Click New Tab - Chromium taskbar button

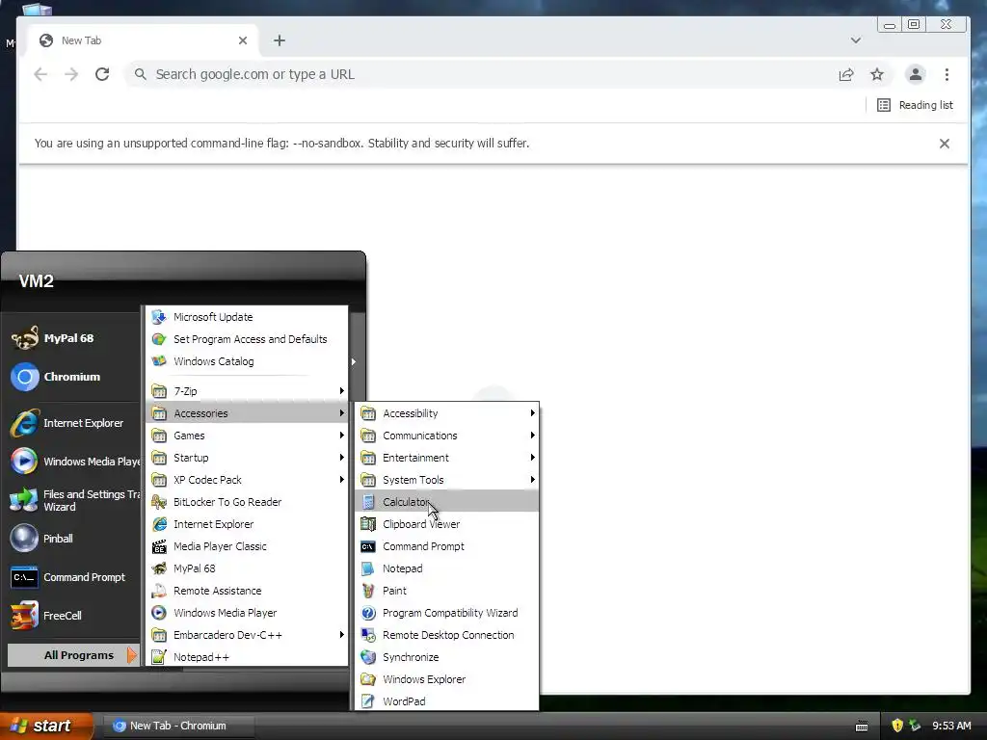(x=178, y=726)
